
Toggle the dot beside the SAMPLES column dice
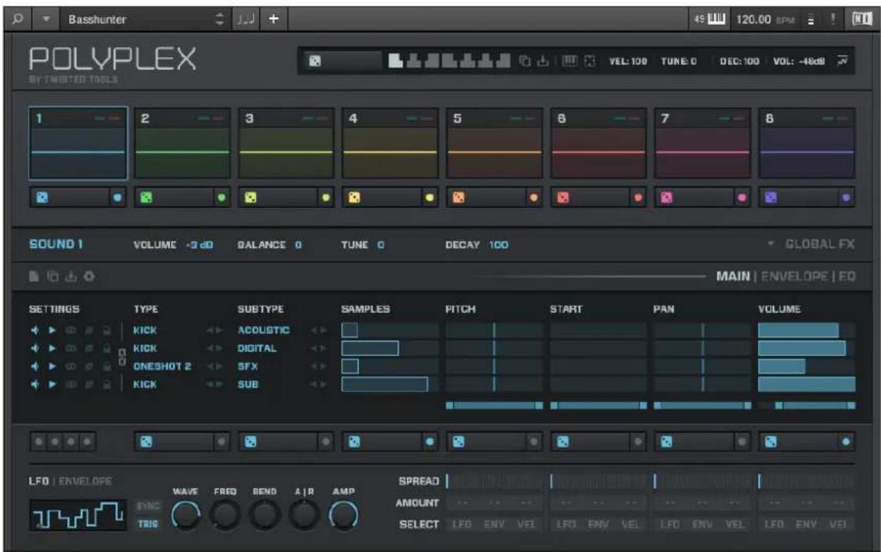click(430, 442)
